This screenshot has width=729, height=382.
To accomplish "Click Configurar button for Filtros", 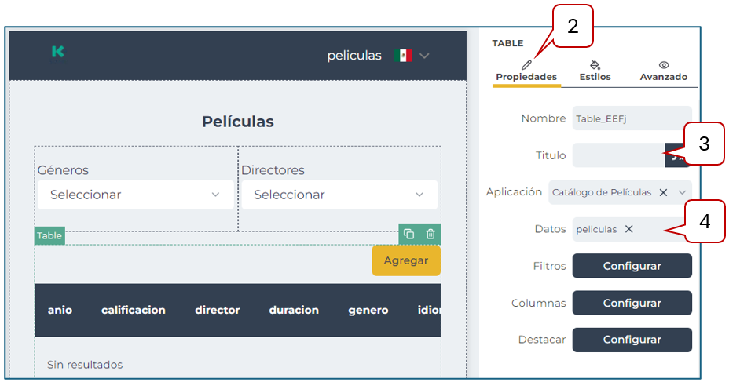I will pos(632,266).
